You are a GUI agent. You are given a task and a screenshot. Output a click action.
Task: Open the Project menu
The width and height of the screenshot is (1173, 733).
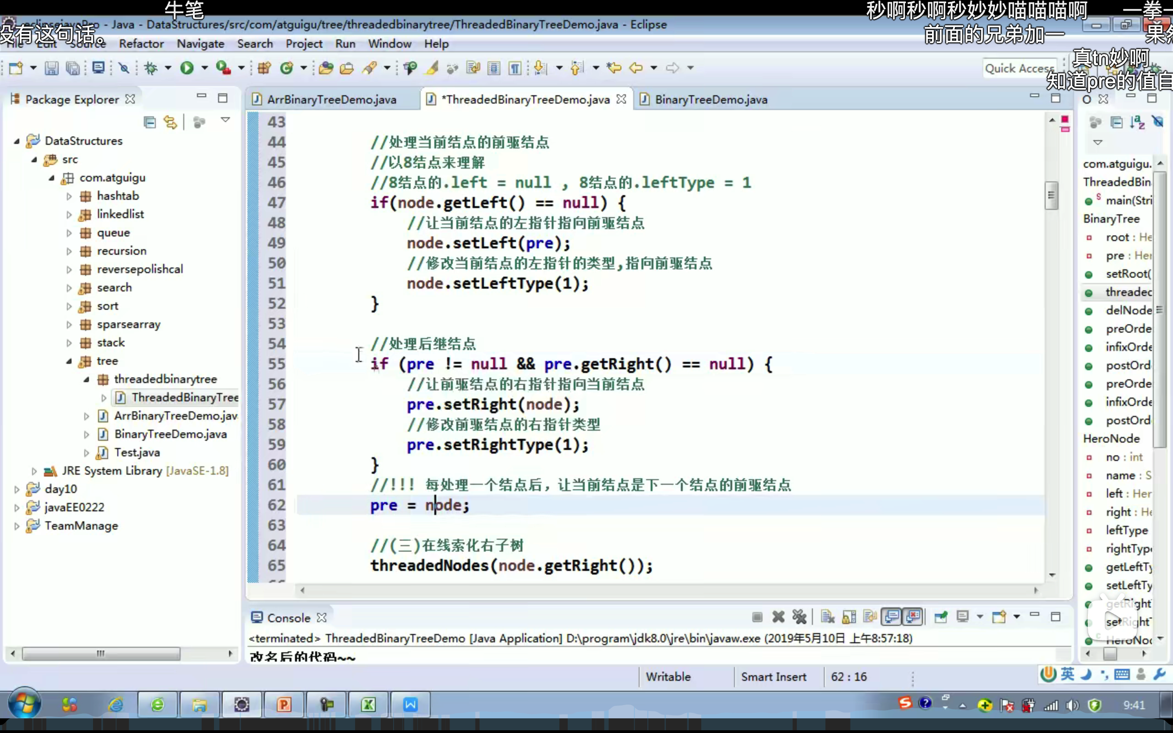click(x=304, y=44)
